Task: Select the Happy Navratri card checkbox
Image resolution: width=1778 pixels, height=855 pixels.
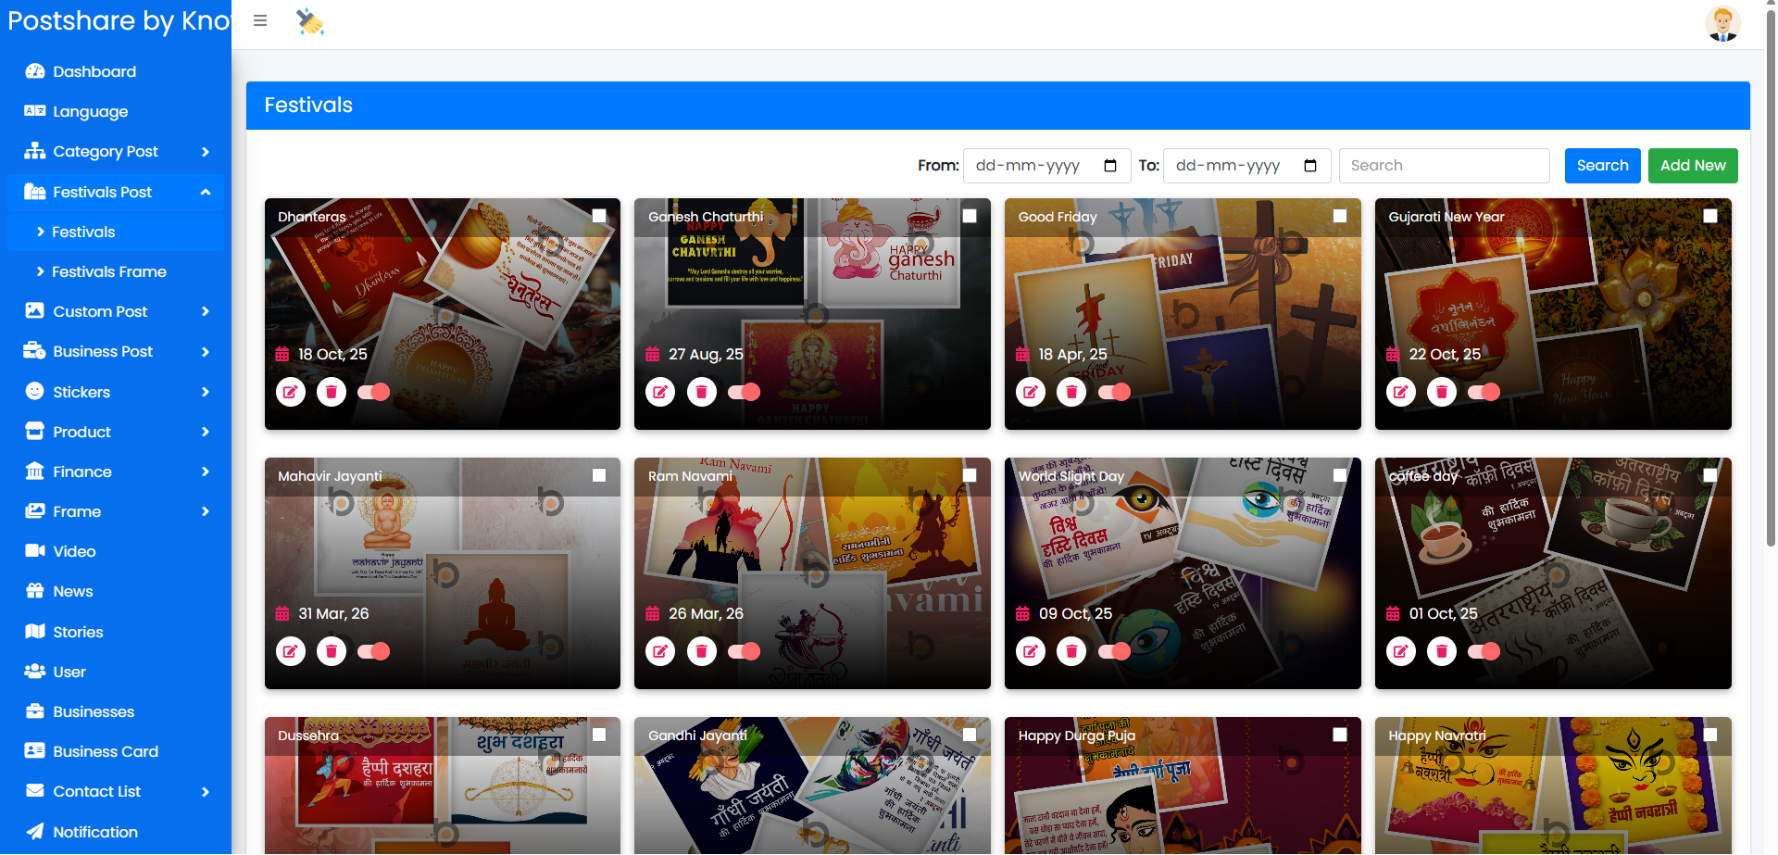Action: 1710,735
